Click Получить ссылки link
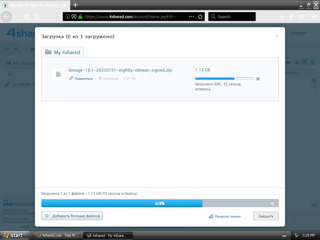This screenshot has width=320, height=240. click(227, 216)
